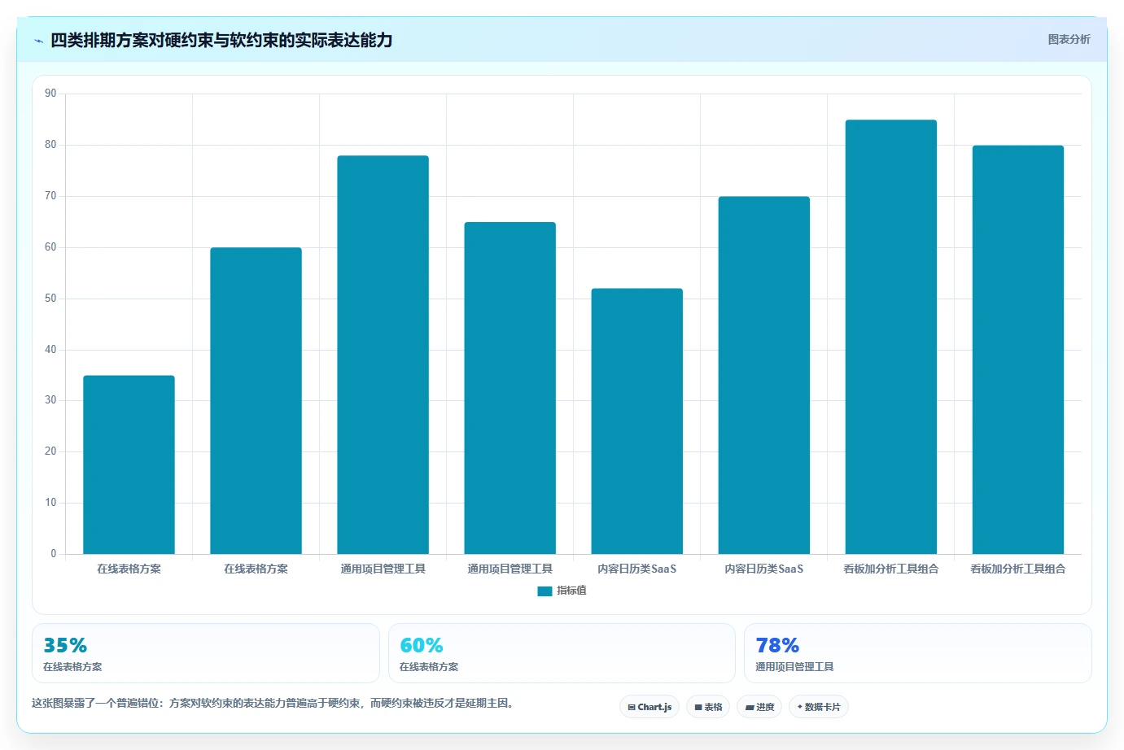
Task: Click the tallest bar valued 85
Action: (890, 337)
